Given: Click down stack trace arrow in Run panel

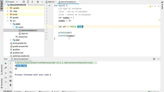Looking at the screenshot, I should click(11, 68).
